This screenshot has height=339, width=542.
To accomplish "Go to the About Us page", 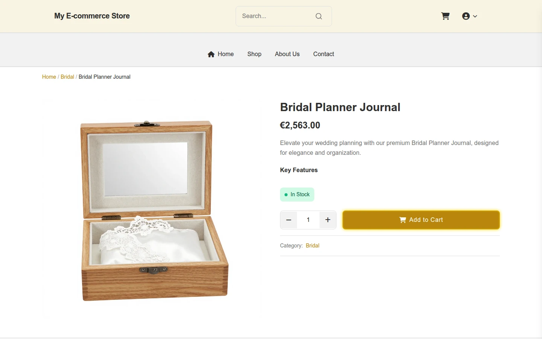I will click(x=287, y=54).
